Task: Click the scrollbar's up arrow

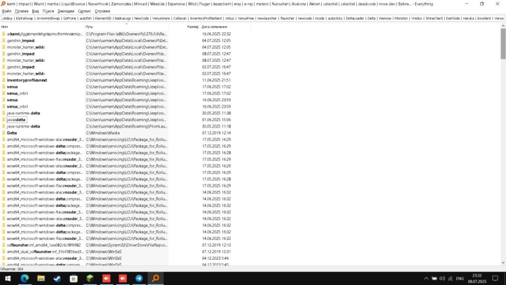Action: pyautogui.click(x=503, y=26)
